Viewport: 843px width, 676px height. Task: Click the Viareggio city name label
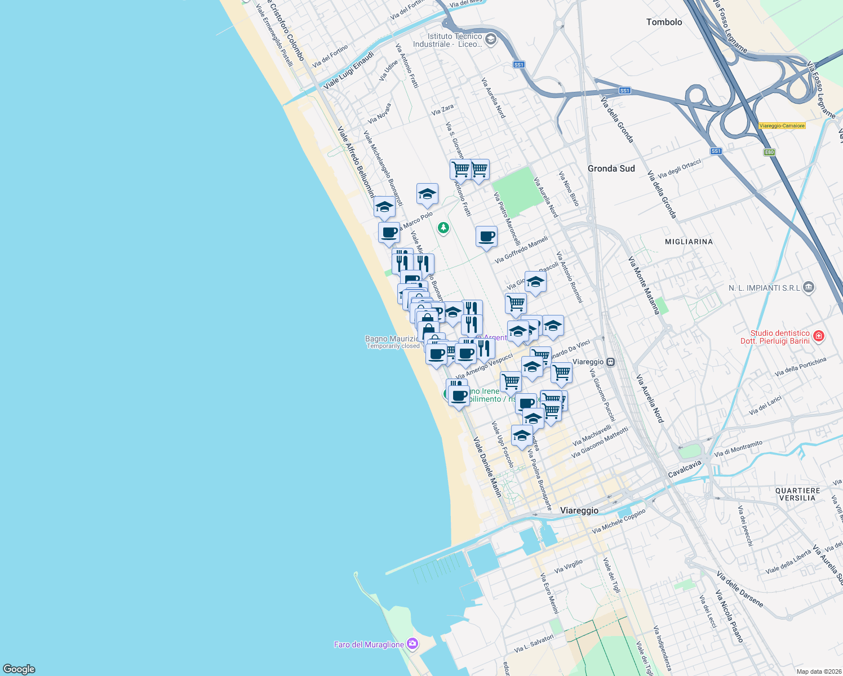(579, 510)
